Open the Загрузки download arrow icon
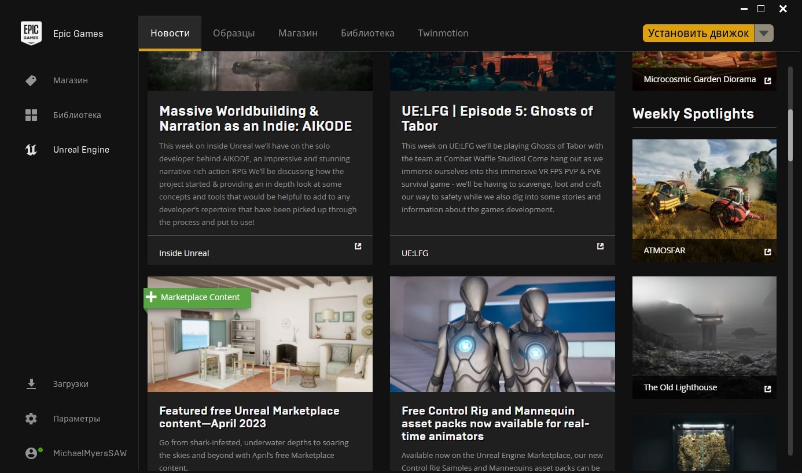The image size is (802, 473). (x=31, y=384)
